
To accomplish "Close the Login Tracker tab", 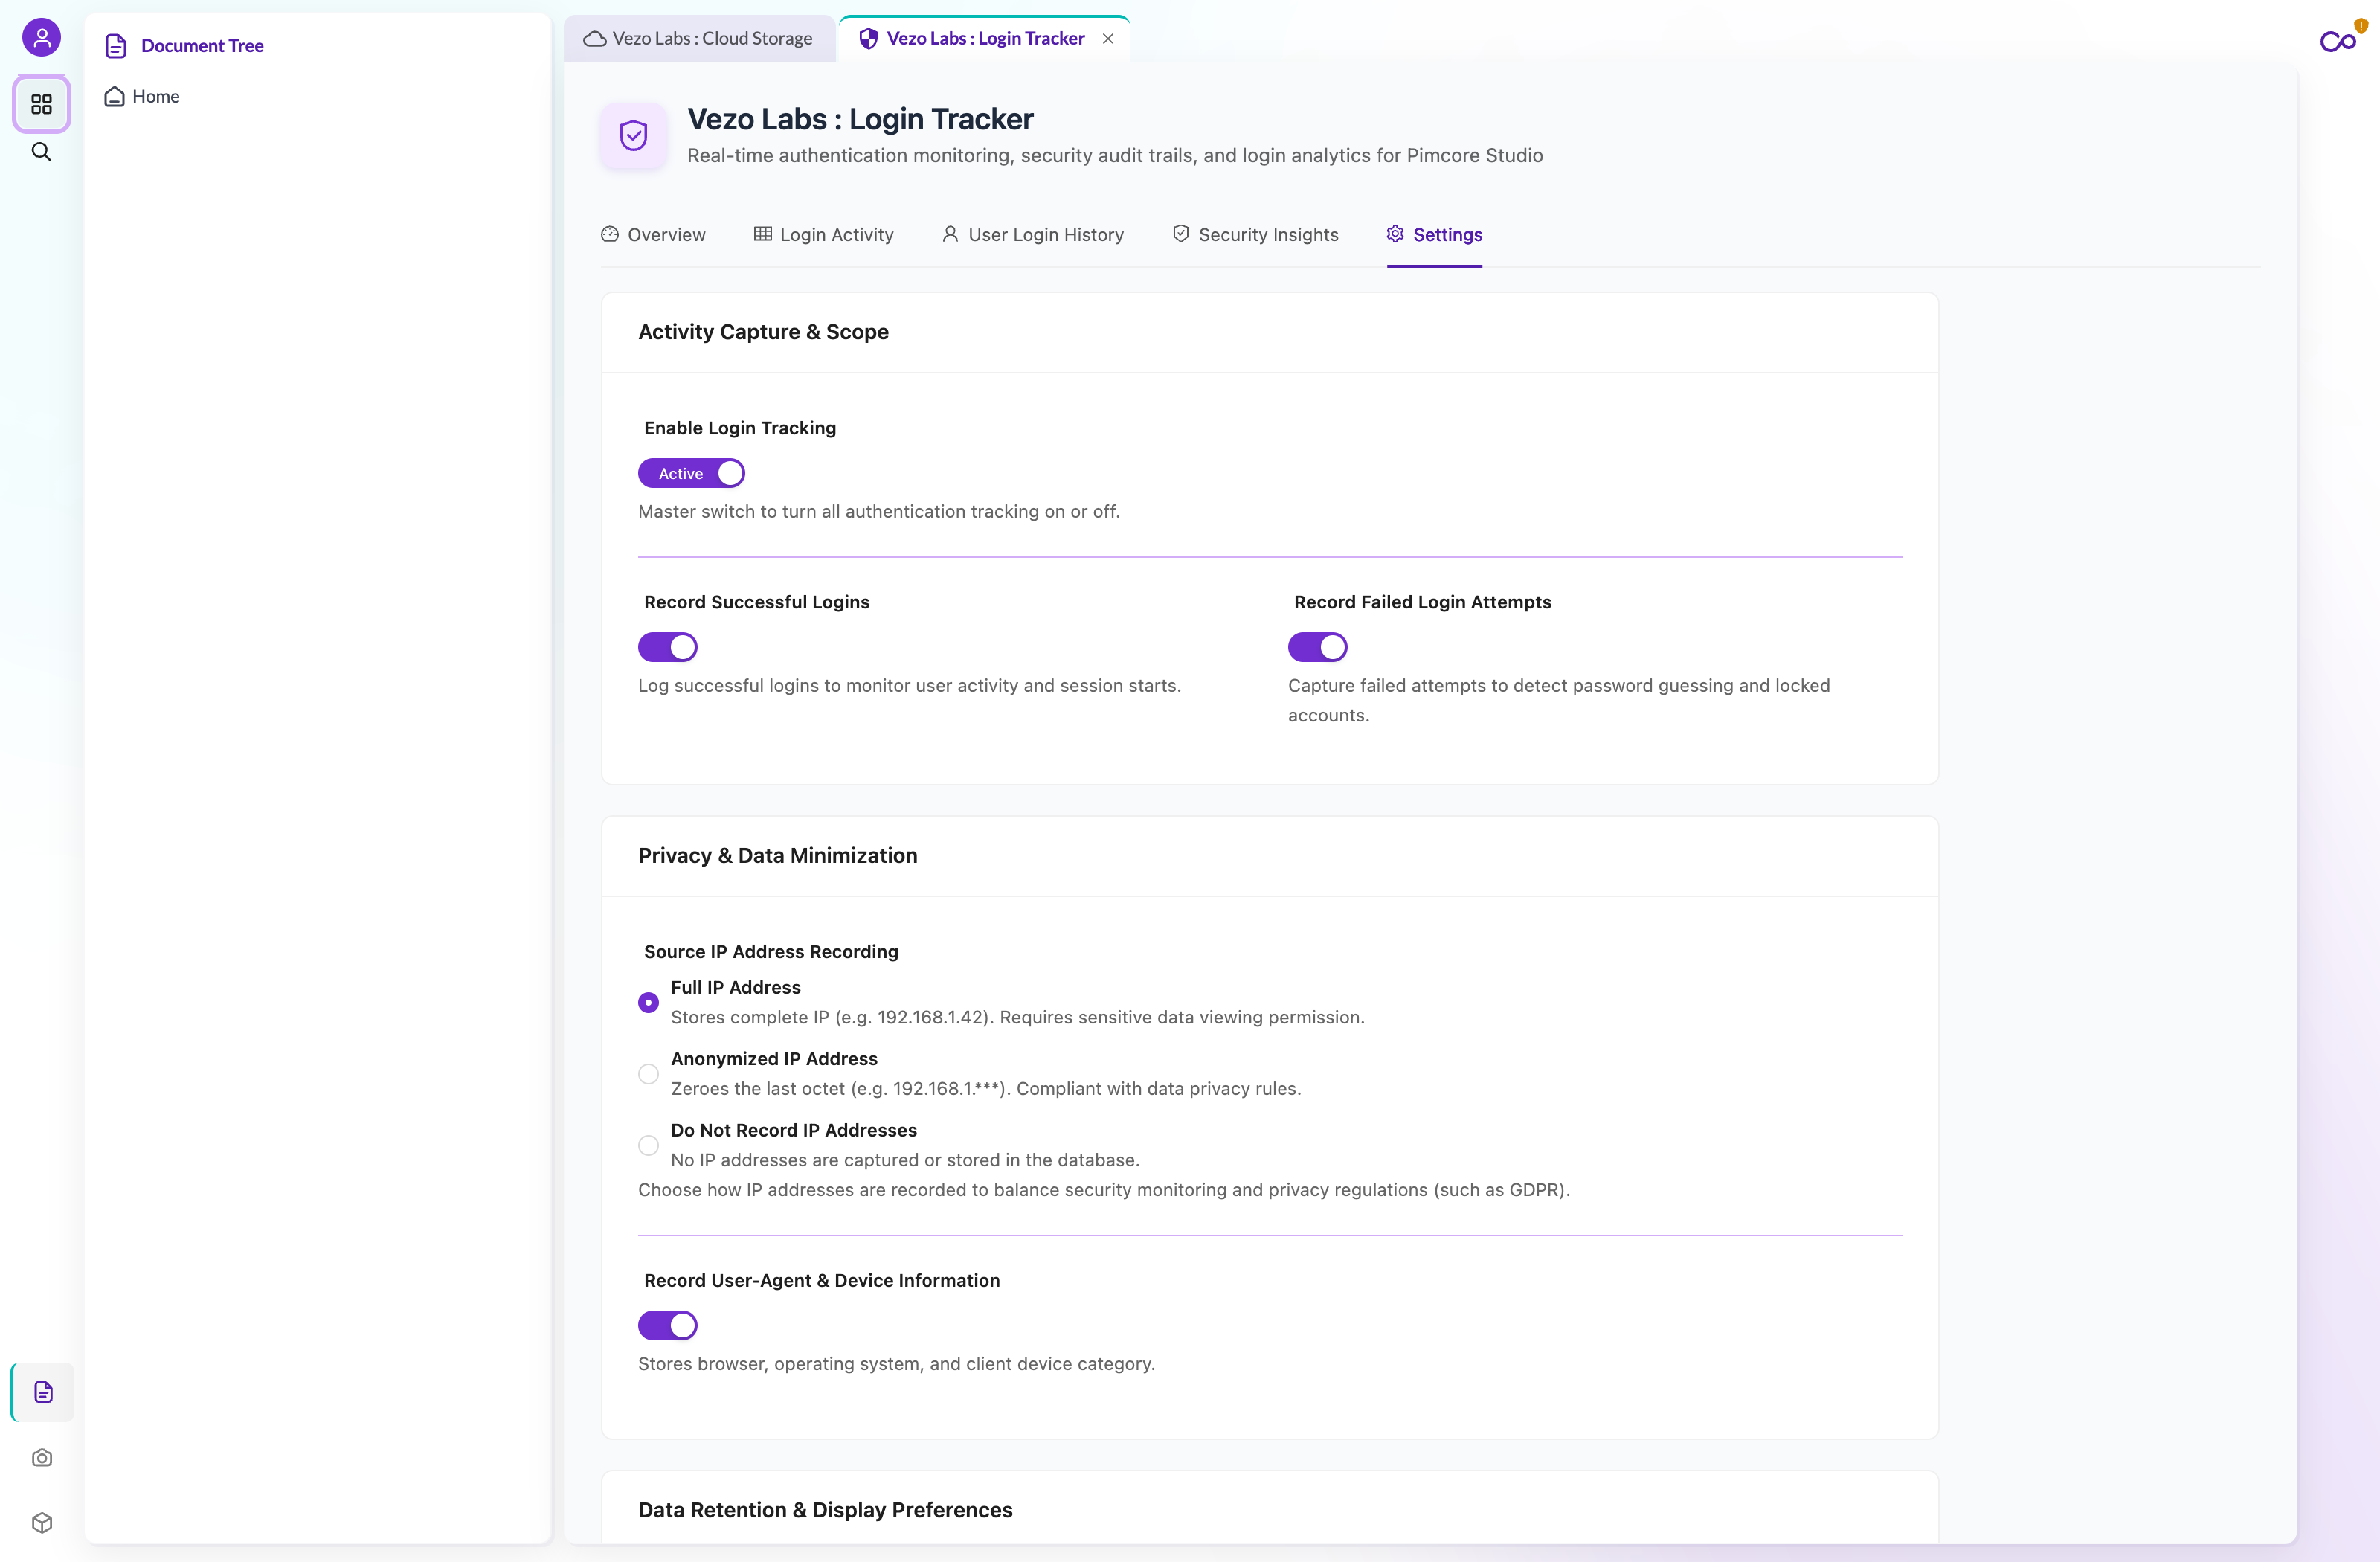I will 1108,39.
